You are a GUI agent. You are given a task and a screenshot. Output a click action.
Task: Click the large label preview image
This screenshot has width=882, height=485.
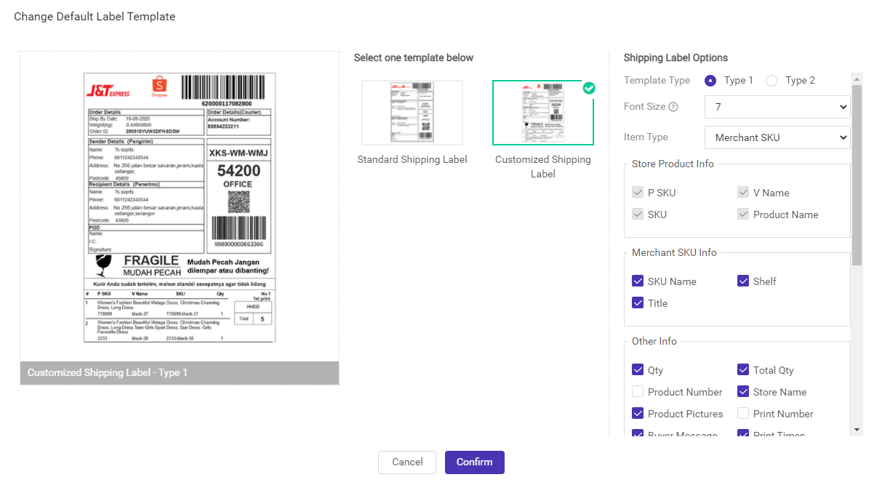tap(180, 207)
